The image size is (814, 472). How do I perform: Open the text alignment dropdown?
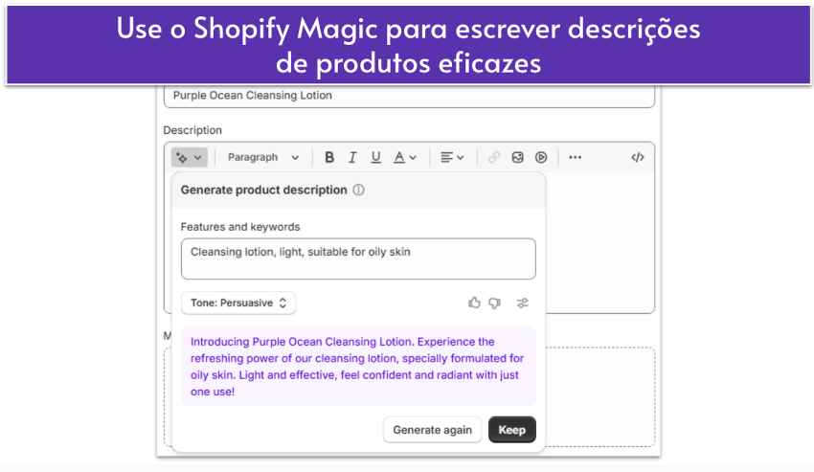click(x=452, y=157)
